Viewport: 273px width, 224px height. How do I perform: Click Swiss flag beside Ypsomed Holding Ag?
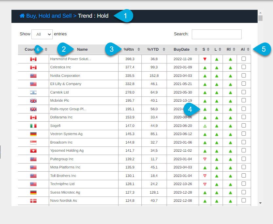pyautogui.click(x=33, y=151)
